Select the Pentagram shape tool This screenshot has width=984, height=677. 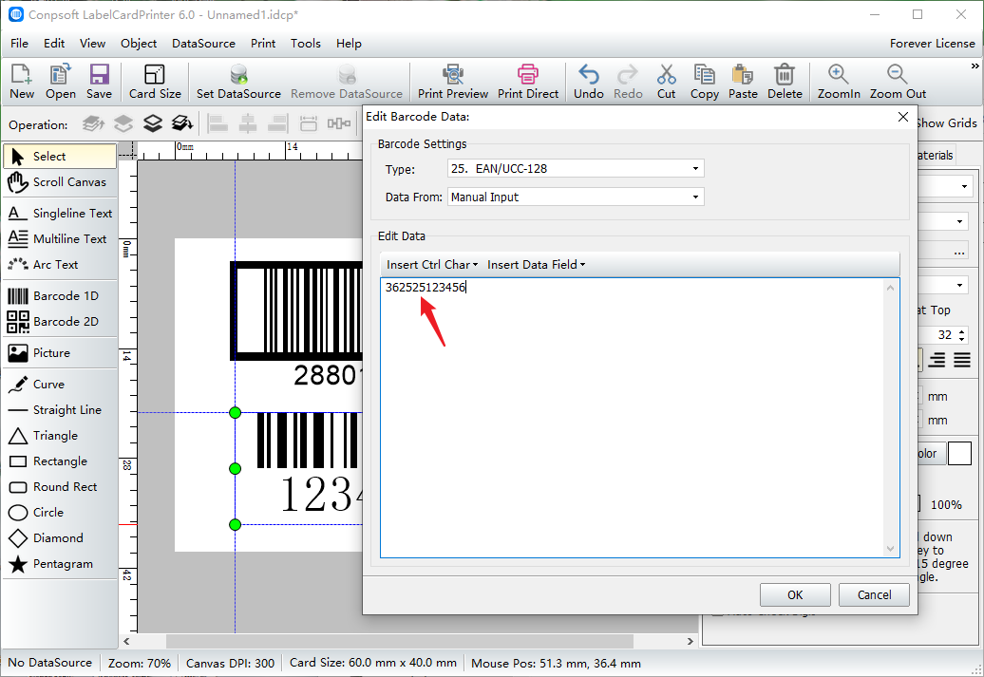tap(60, 564)
